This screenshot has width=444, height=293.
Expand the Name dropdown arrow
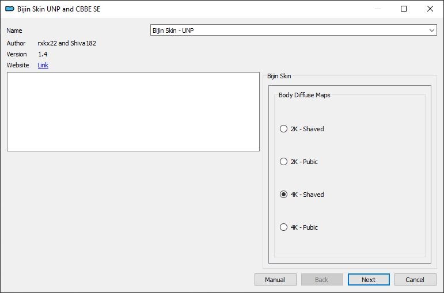432,30
